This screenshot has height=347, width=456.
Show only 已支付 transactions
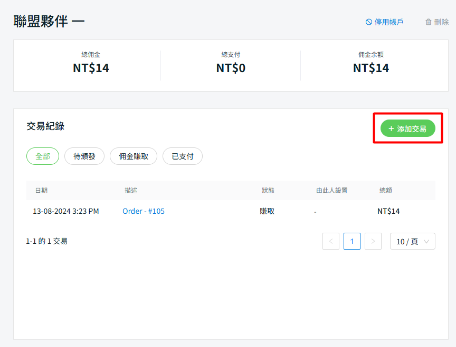coord(183,156)
